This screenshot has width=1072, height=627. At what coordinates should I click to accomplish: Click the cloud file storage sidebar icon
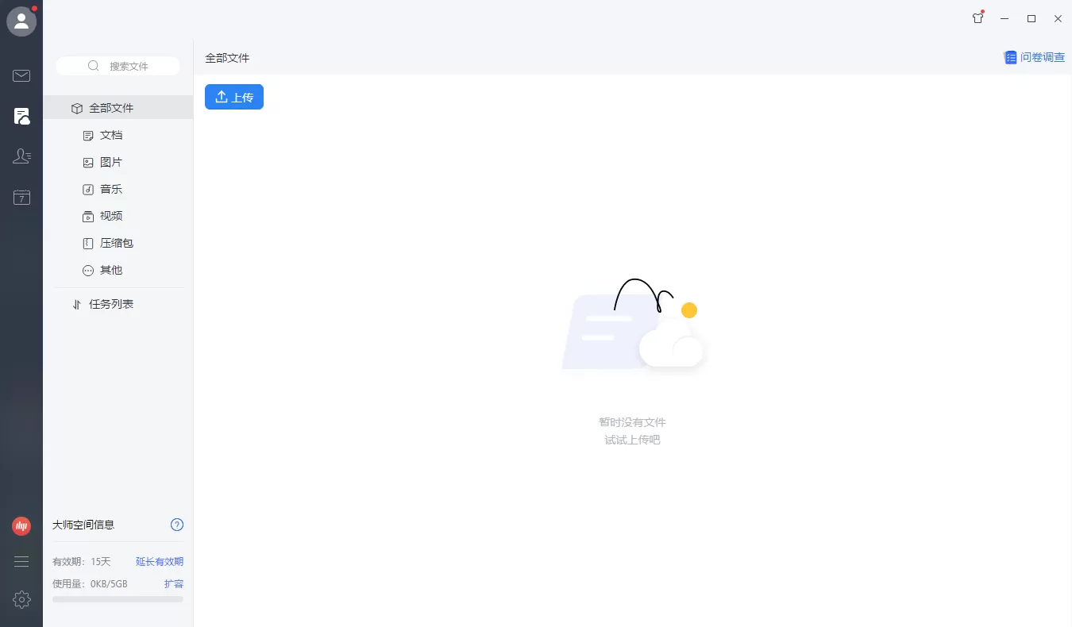pos(21,117)
